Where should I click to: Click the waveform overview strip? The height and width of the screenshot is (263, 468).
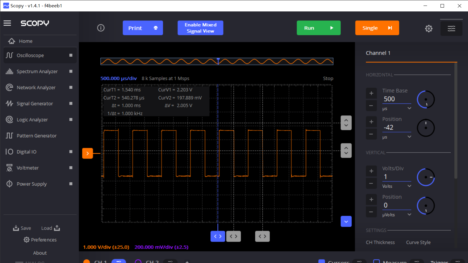click(x=217, y=61)
